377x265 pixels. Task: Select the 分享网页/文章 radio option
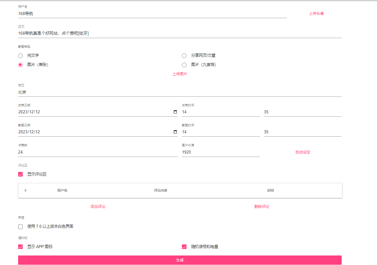184,56
